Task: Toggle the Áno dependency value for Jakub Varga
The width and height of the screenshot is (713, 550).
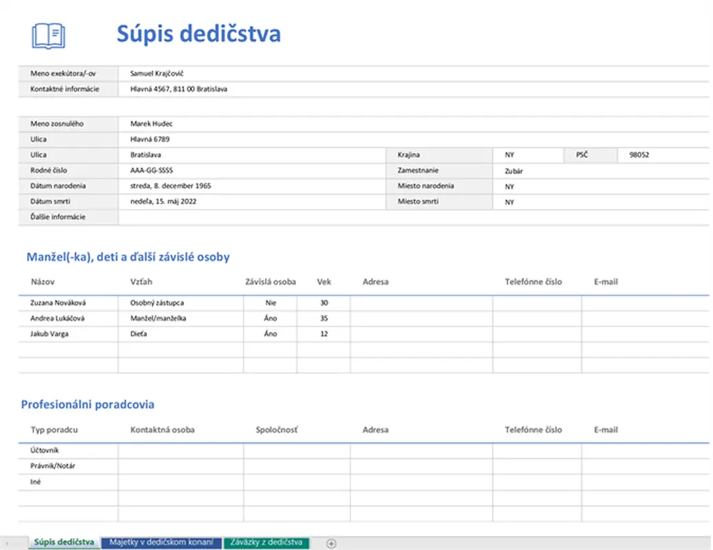Action: click(x=271, y=334)
